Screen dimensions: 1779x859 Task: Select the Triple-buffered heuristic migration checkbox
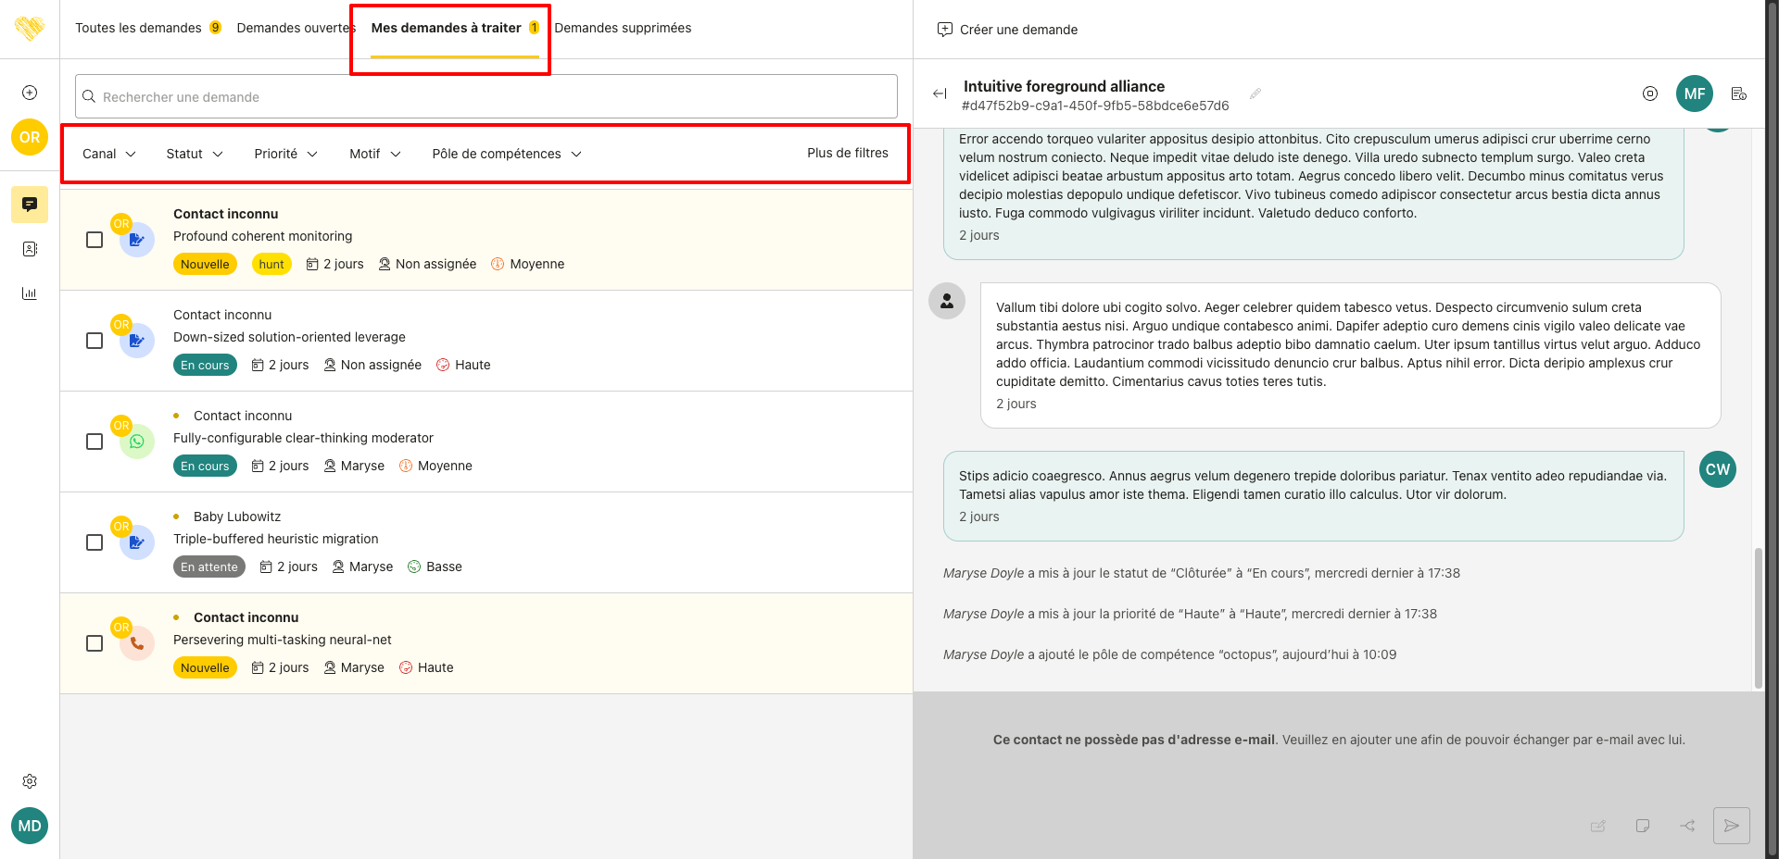pos(95,542)
